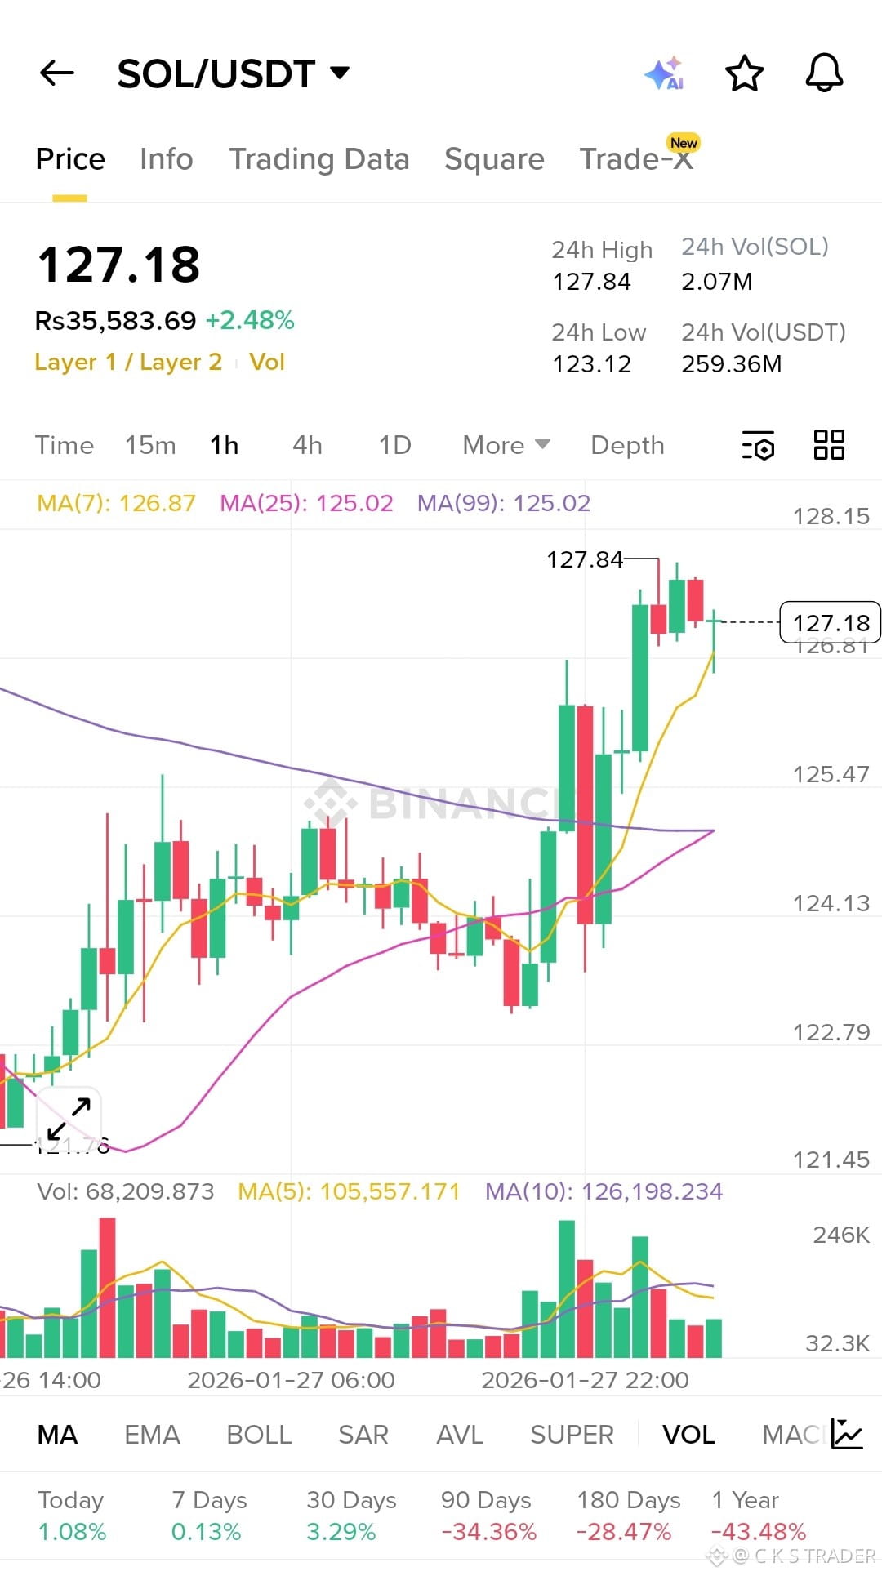The height and width of the screenshot is (1576, 882).
Task: Tap the 2026-01-27 22:00 time label
Action: click(x=585, y=1380)
